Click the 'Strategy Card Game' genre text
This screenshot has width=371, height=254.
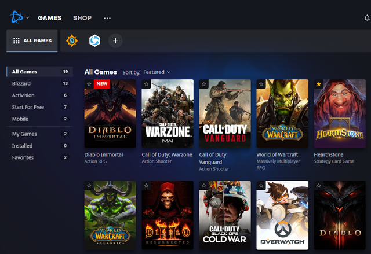pos(334,161)
